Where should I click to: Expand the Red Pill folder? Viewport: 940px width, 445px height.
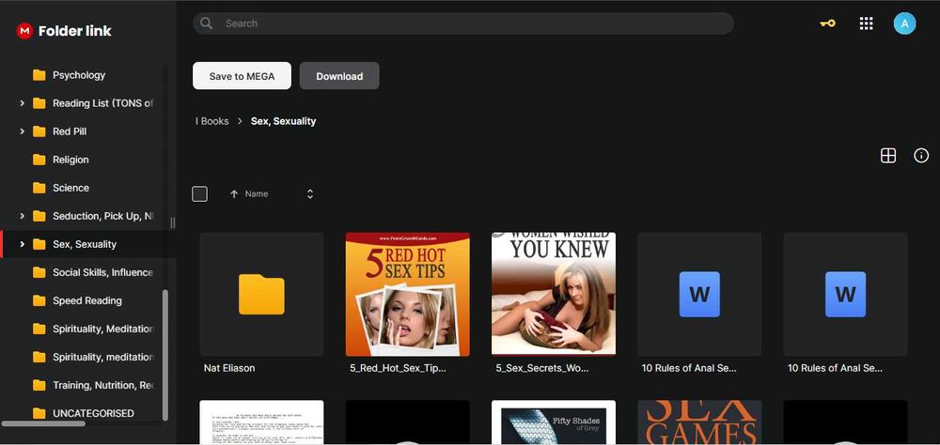[x=22, y=131]
